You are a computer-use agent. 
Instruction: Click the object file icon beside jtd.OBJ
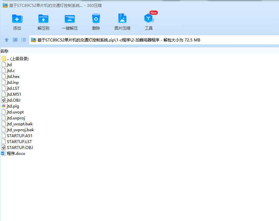[x=4, y=100]
